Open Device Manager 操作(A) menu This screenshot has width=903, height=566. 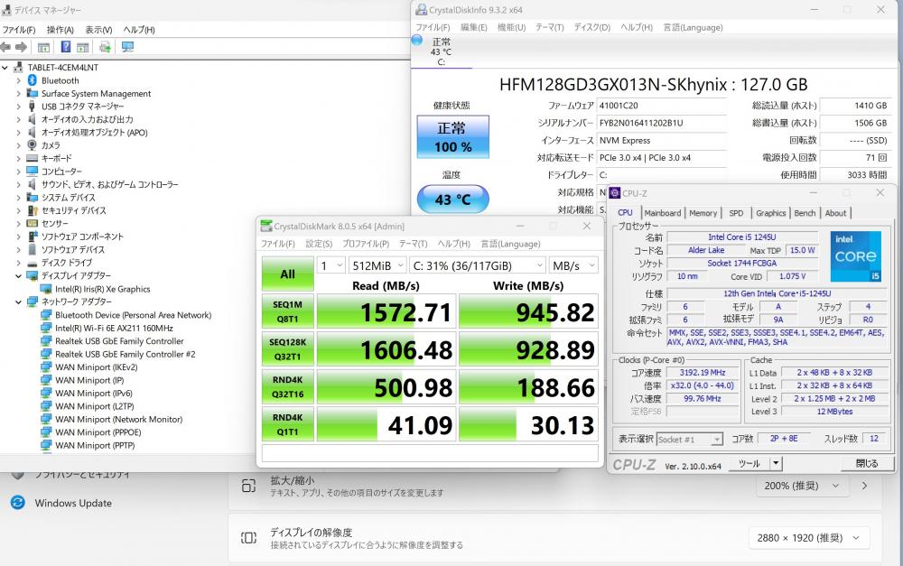[x=60, y=30]
